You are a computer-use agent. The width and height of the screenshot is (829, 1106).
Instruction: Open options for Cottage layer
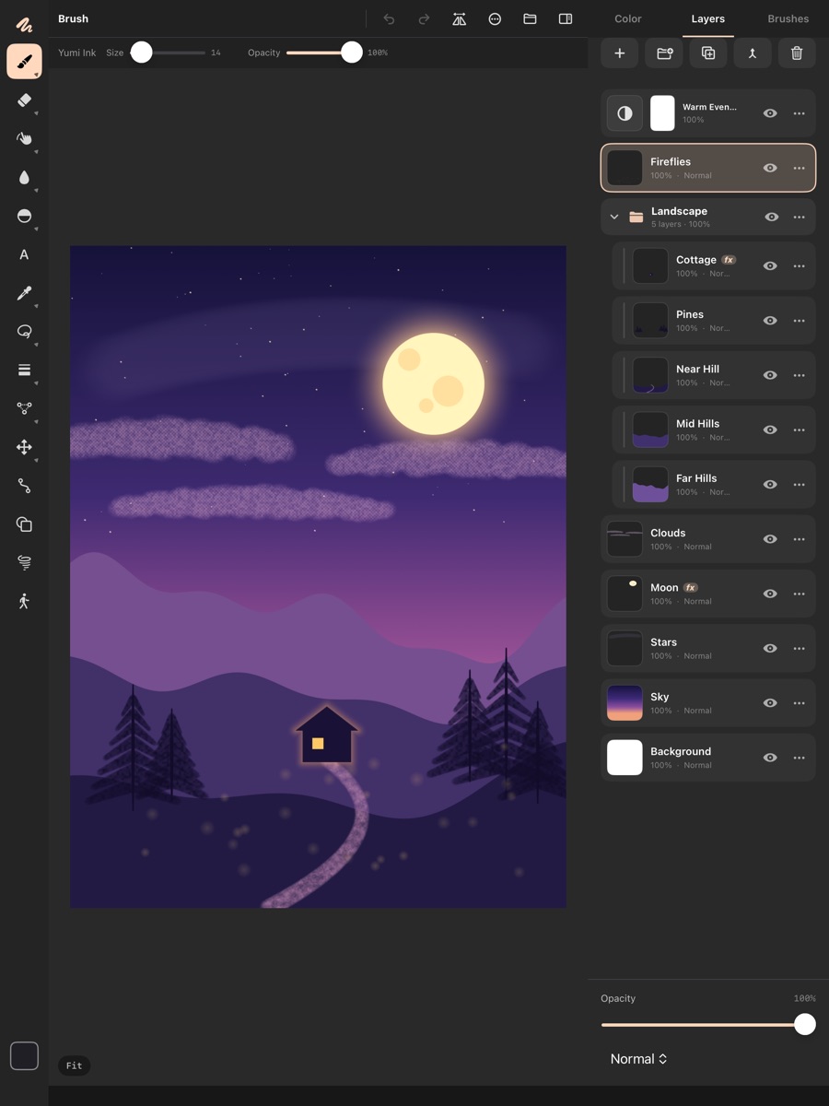pyautogui.click(x=799, y=265)
